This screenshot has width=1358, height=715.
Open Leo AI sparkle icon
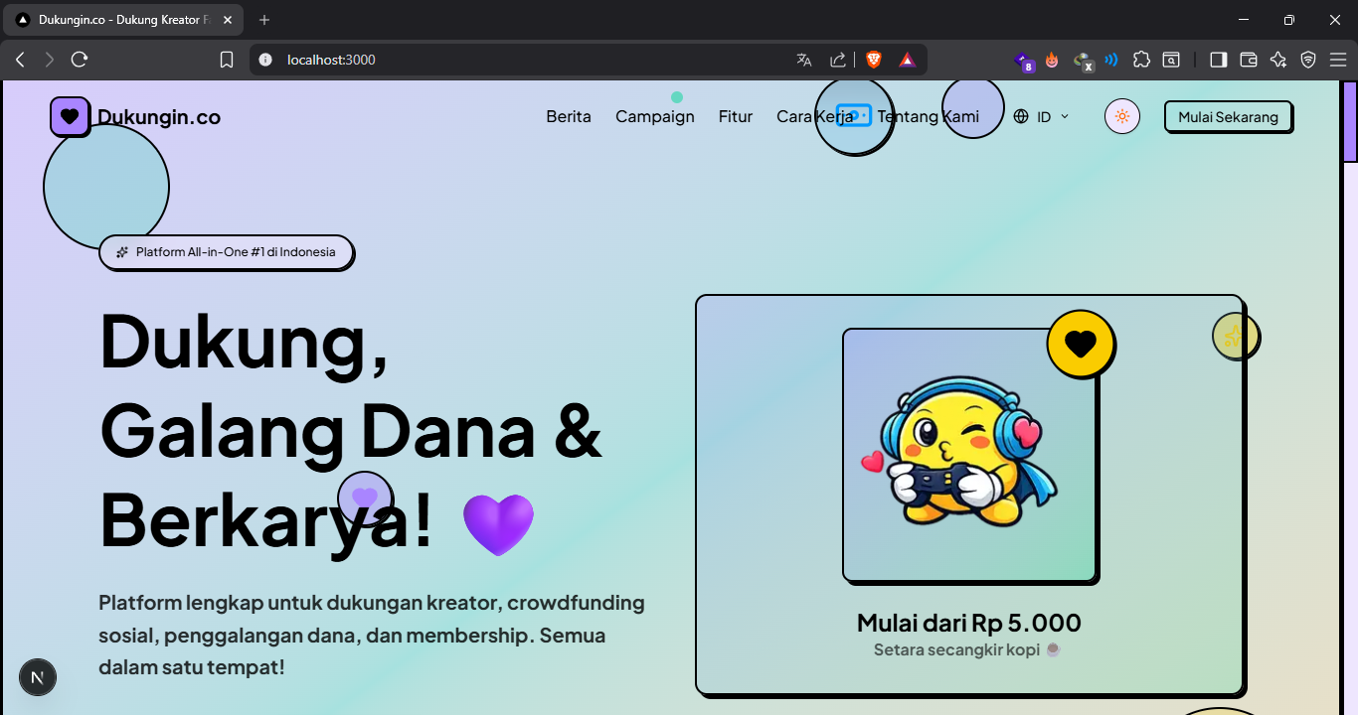click(1278, 60)
